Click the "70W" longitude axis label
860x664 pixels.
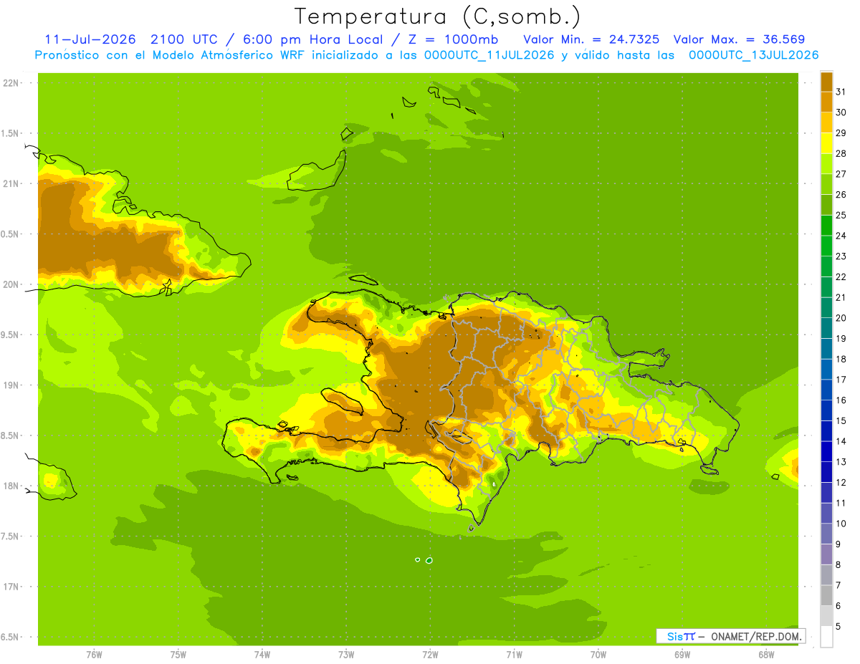point(598,655)
